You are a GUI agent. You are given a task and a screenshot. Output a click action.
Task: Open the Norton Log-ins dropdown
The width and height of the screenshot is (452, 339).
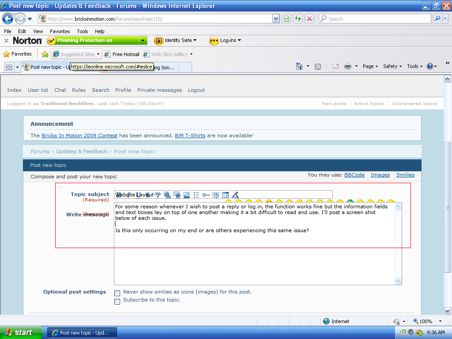pyautogui.click(x=225, y=40)
